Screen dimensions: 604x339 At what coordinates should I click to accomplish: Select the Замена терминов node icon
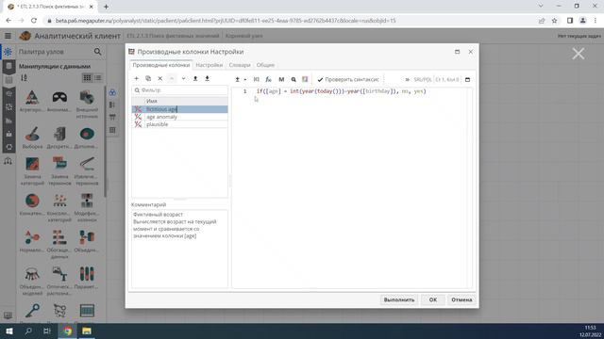(59, 164)
